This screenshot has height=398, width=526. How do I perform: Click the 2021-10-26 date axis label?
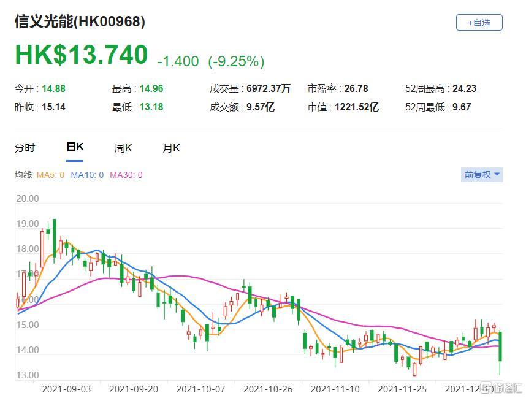268,389
